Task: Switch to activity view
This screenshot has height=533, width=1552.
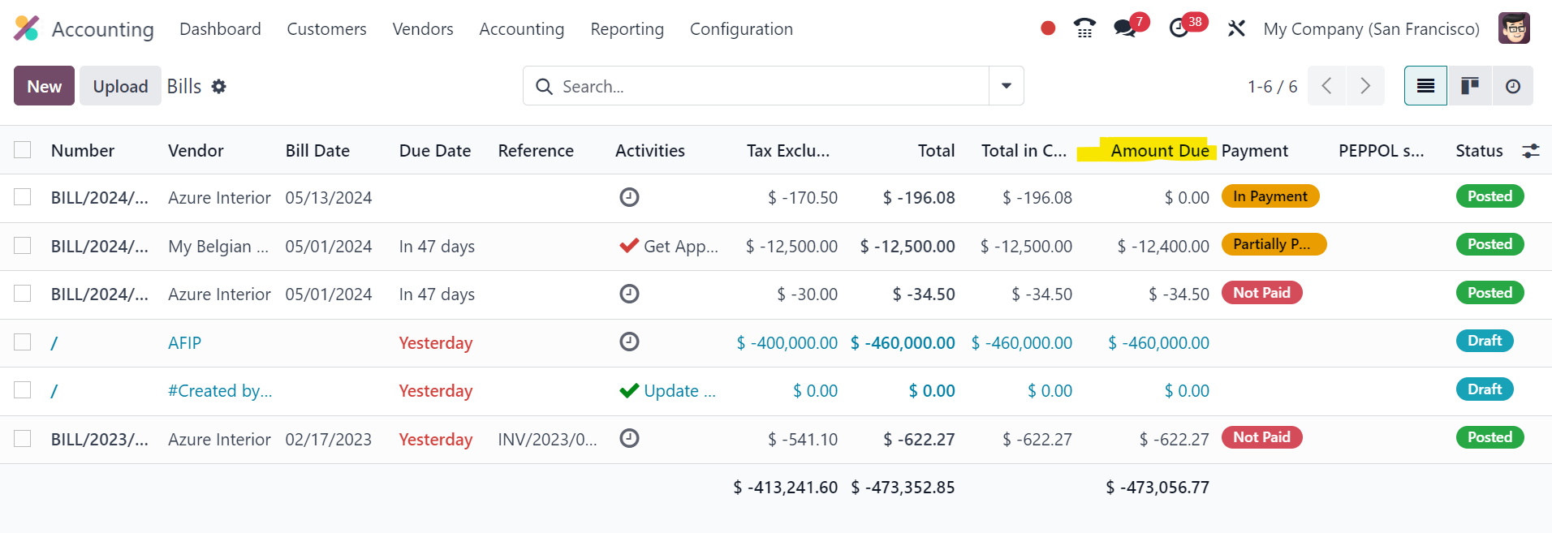Action: (1512, 86)
